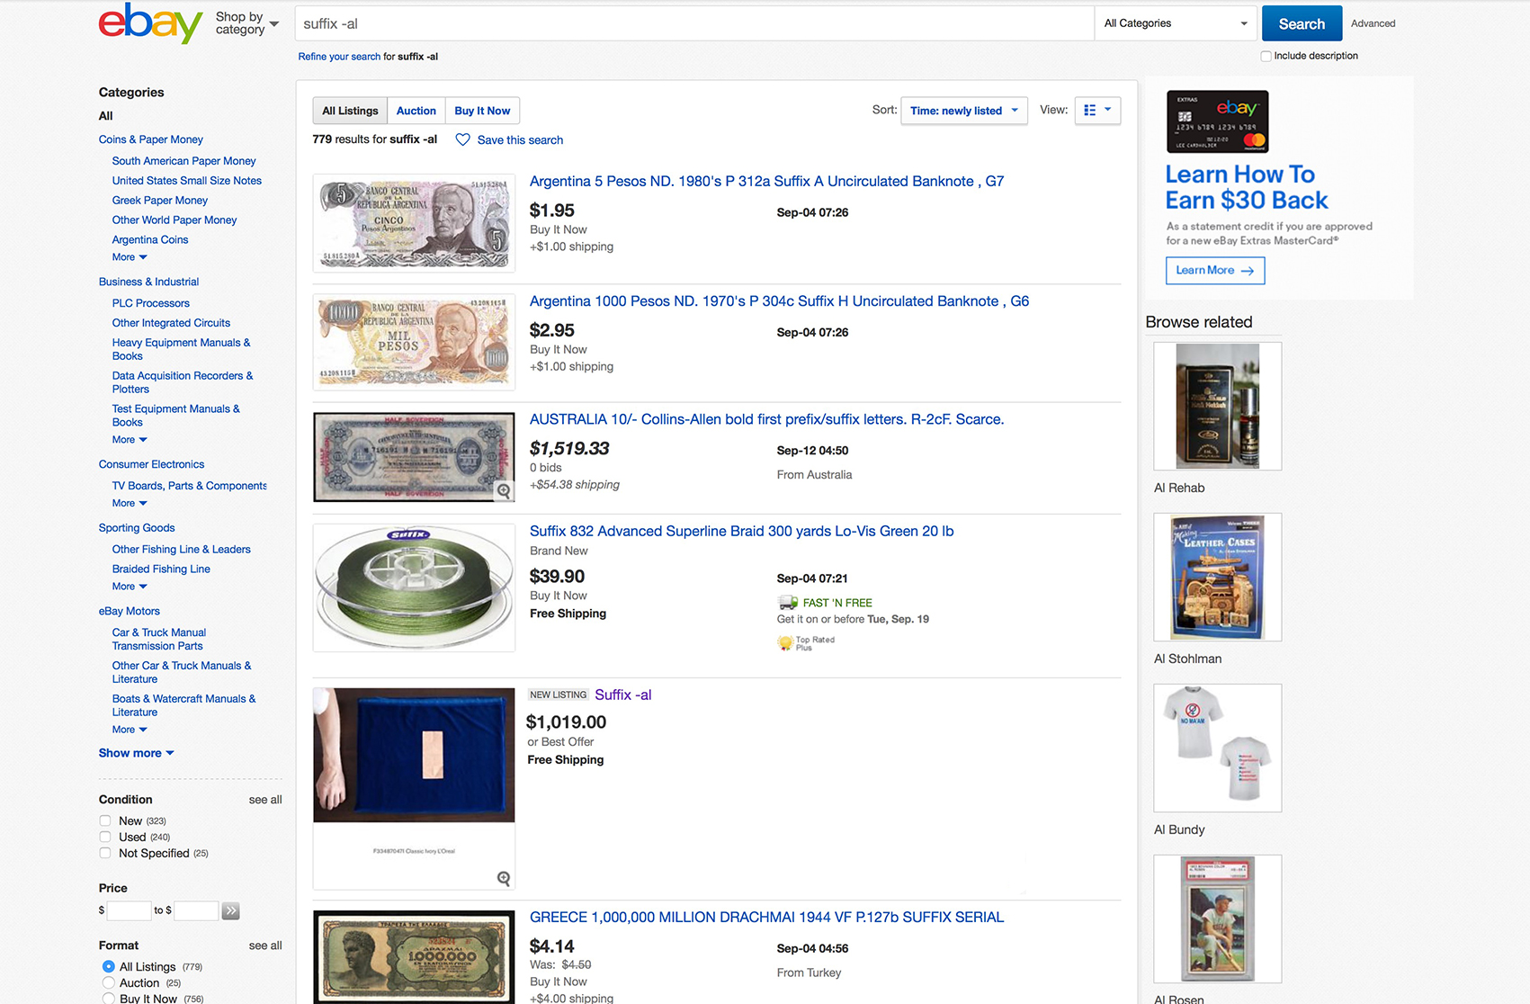Check the New condition checkbox

pyautogui.click(x=105, y=820)
